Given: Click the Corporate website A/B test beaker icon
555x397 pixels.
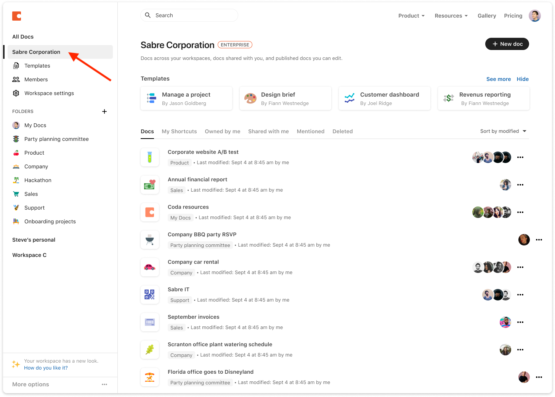Looking at the screenshot, I should (x=150, y=157).
